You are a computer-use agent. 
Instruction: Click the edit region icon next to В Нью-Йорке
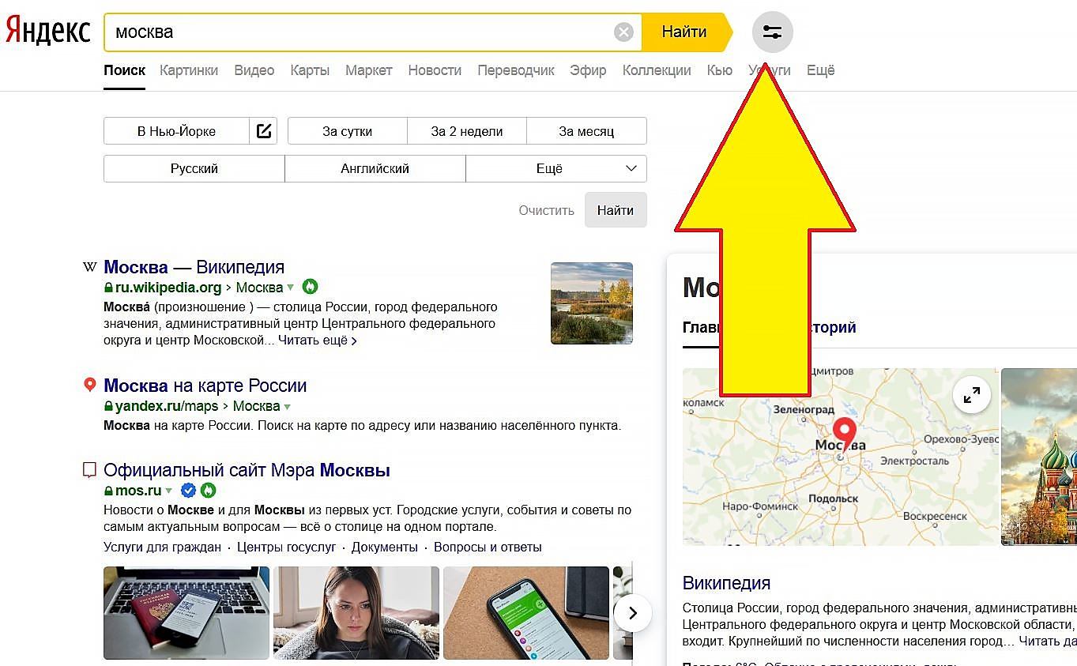click(263, 131)
